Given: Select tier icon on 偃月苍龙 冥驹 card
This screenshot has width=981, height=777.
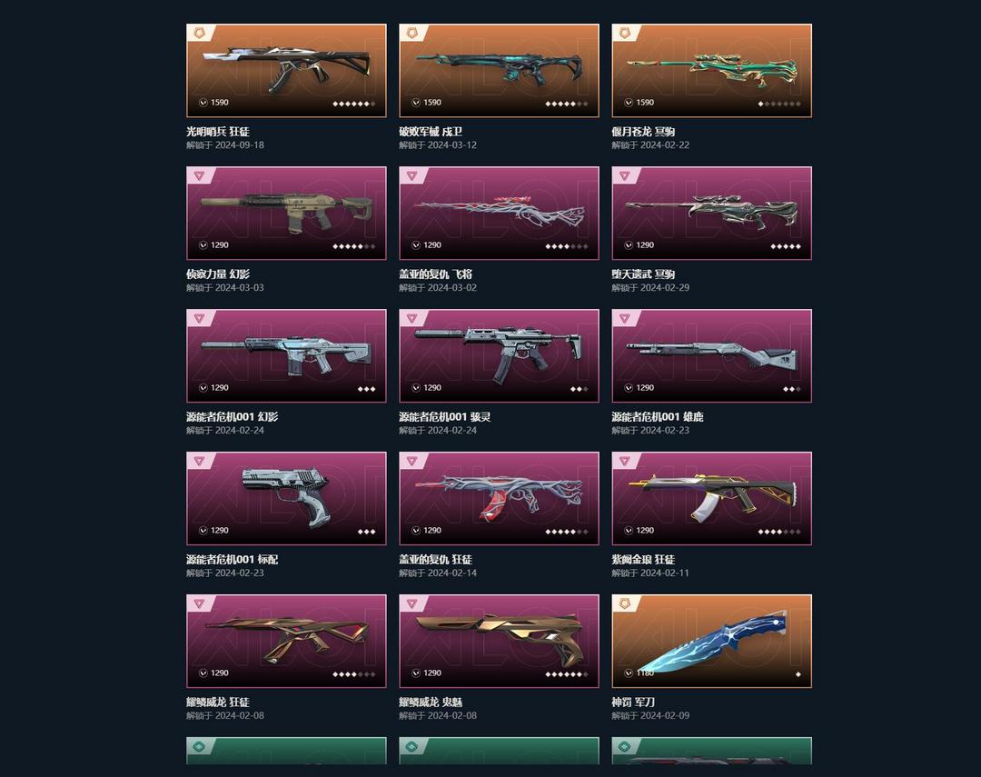Looking at the screenshot, I should (624, 33).
